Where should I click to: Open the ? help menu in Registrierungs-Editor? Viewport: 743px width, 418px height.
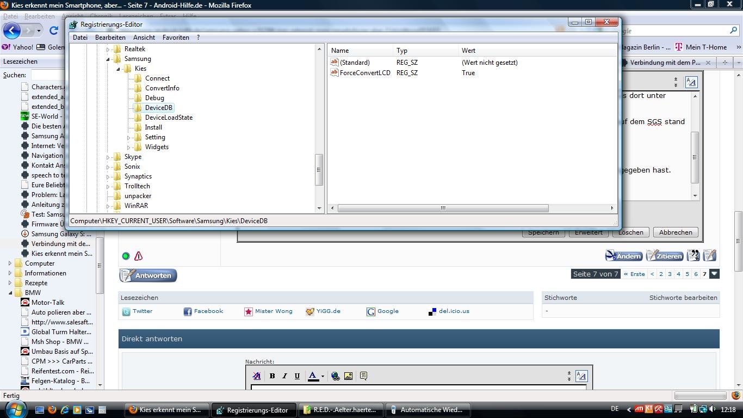tap(198, 38)
